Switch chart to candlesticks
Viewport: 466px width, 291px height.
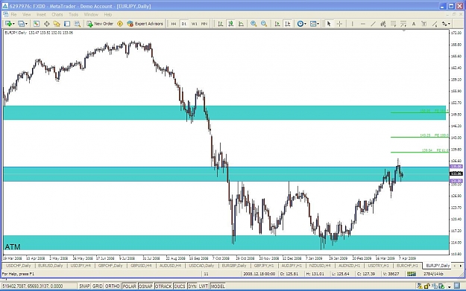(231, 24)
